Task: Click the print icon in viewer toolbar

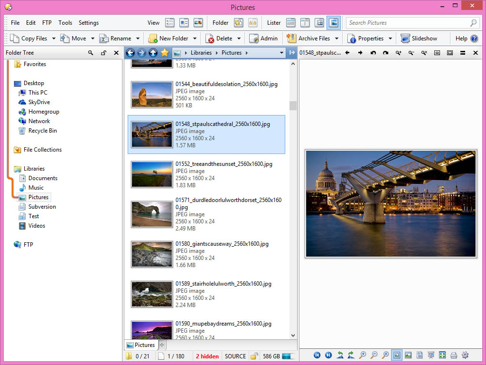Action: (454, 355)
